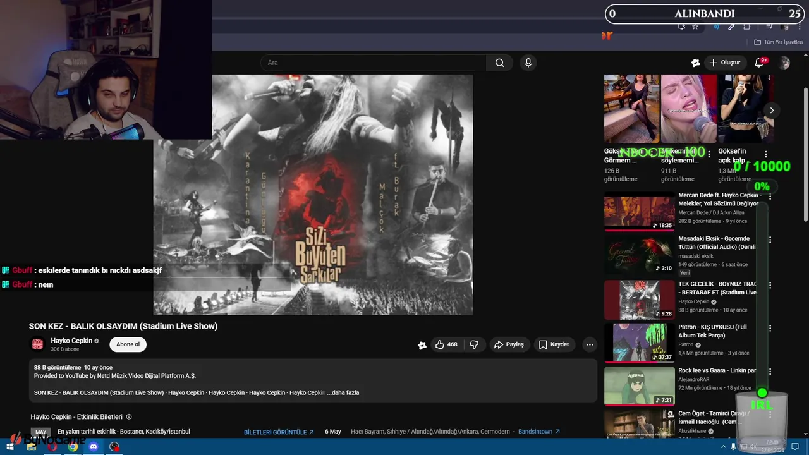The width and height of the screenshot is (809, 455).
Task: Open the YouTube account avatar menu
Action: point(784,63)
